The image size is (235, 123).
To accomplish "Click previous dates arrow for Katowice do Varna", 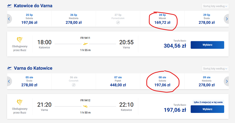I will pyautogui.click(x=9, y=19).
